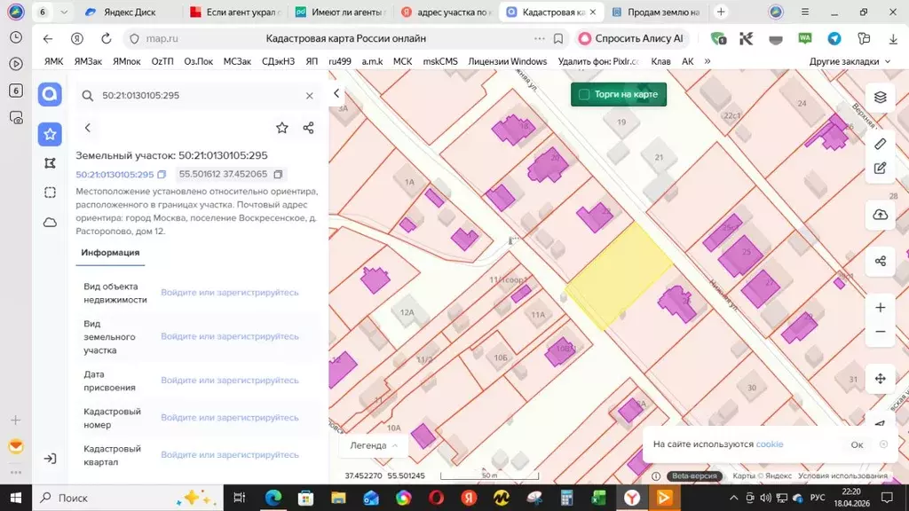This screenshot has height=511, width=909.
Task: Add this parcel to favorites star
Action: coord(281,128)
